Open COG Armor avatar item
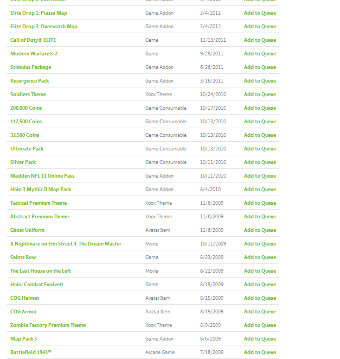Image resolution: width=340 pixels, height=359 pixels. click(23, 312)
